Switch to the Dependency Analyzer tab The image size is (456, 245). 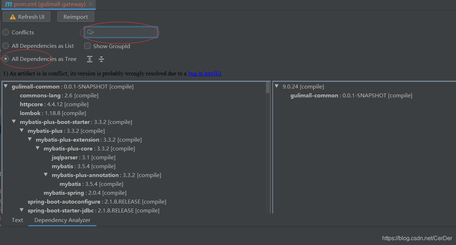pyautogui.click(x=62, y=220)
